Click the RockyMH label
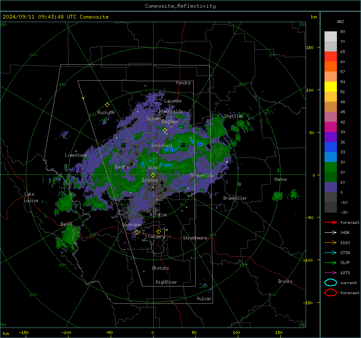Image resolution: width=361 pixels, height=338 pixels. point(106,113)
